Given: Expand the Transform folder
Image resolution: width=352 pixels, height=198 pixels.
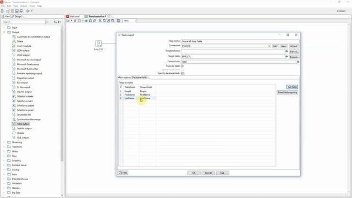Looking at the screenshot, I should (x=4, y=147).
